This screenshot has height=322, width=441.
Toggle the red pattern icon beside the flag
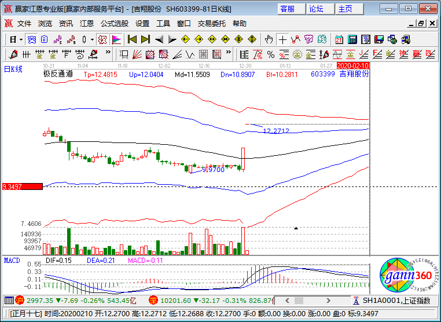[x=102, y=39]
